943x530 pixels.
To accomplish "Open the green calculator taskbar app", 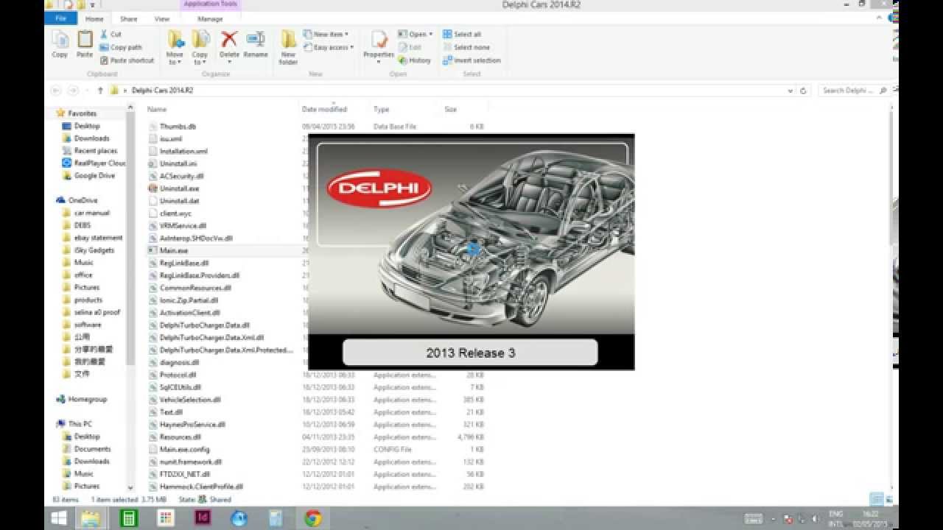I will (x=128, y=518).
